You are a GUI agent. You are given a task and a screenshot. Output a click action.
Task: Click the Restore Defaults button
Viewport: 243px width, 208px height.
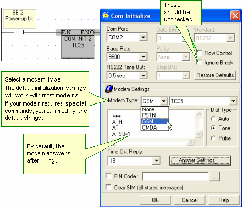click(215, 75)
